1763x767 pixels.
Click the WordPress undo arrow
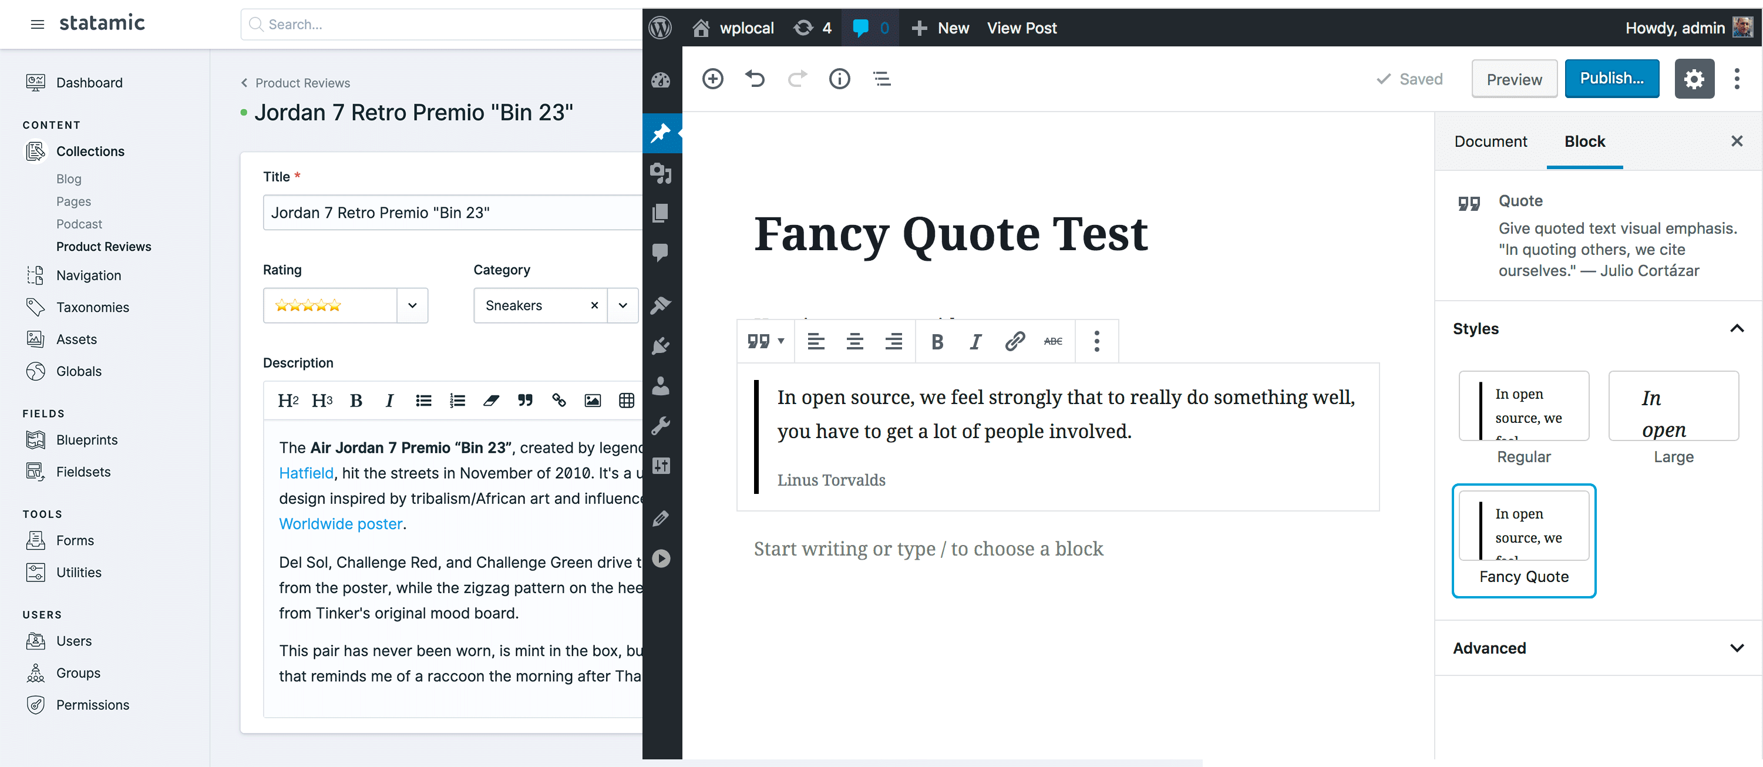pos(754,79)
